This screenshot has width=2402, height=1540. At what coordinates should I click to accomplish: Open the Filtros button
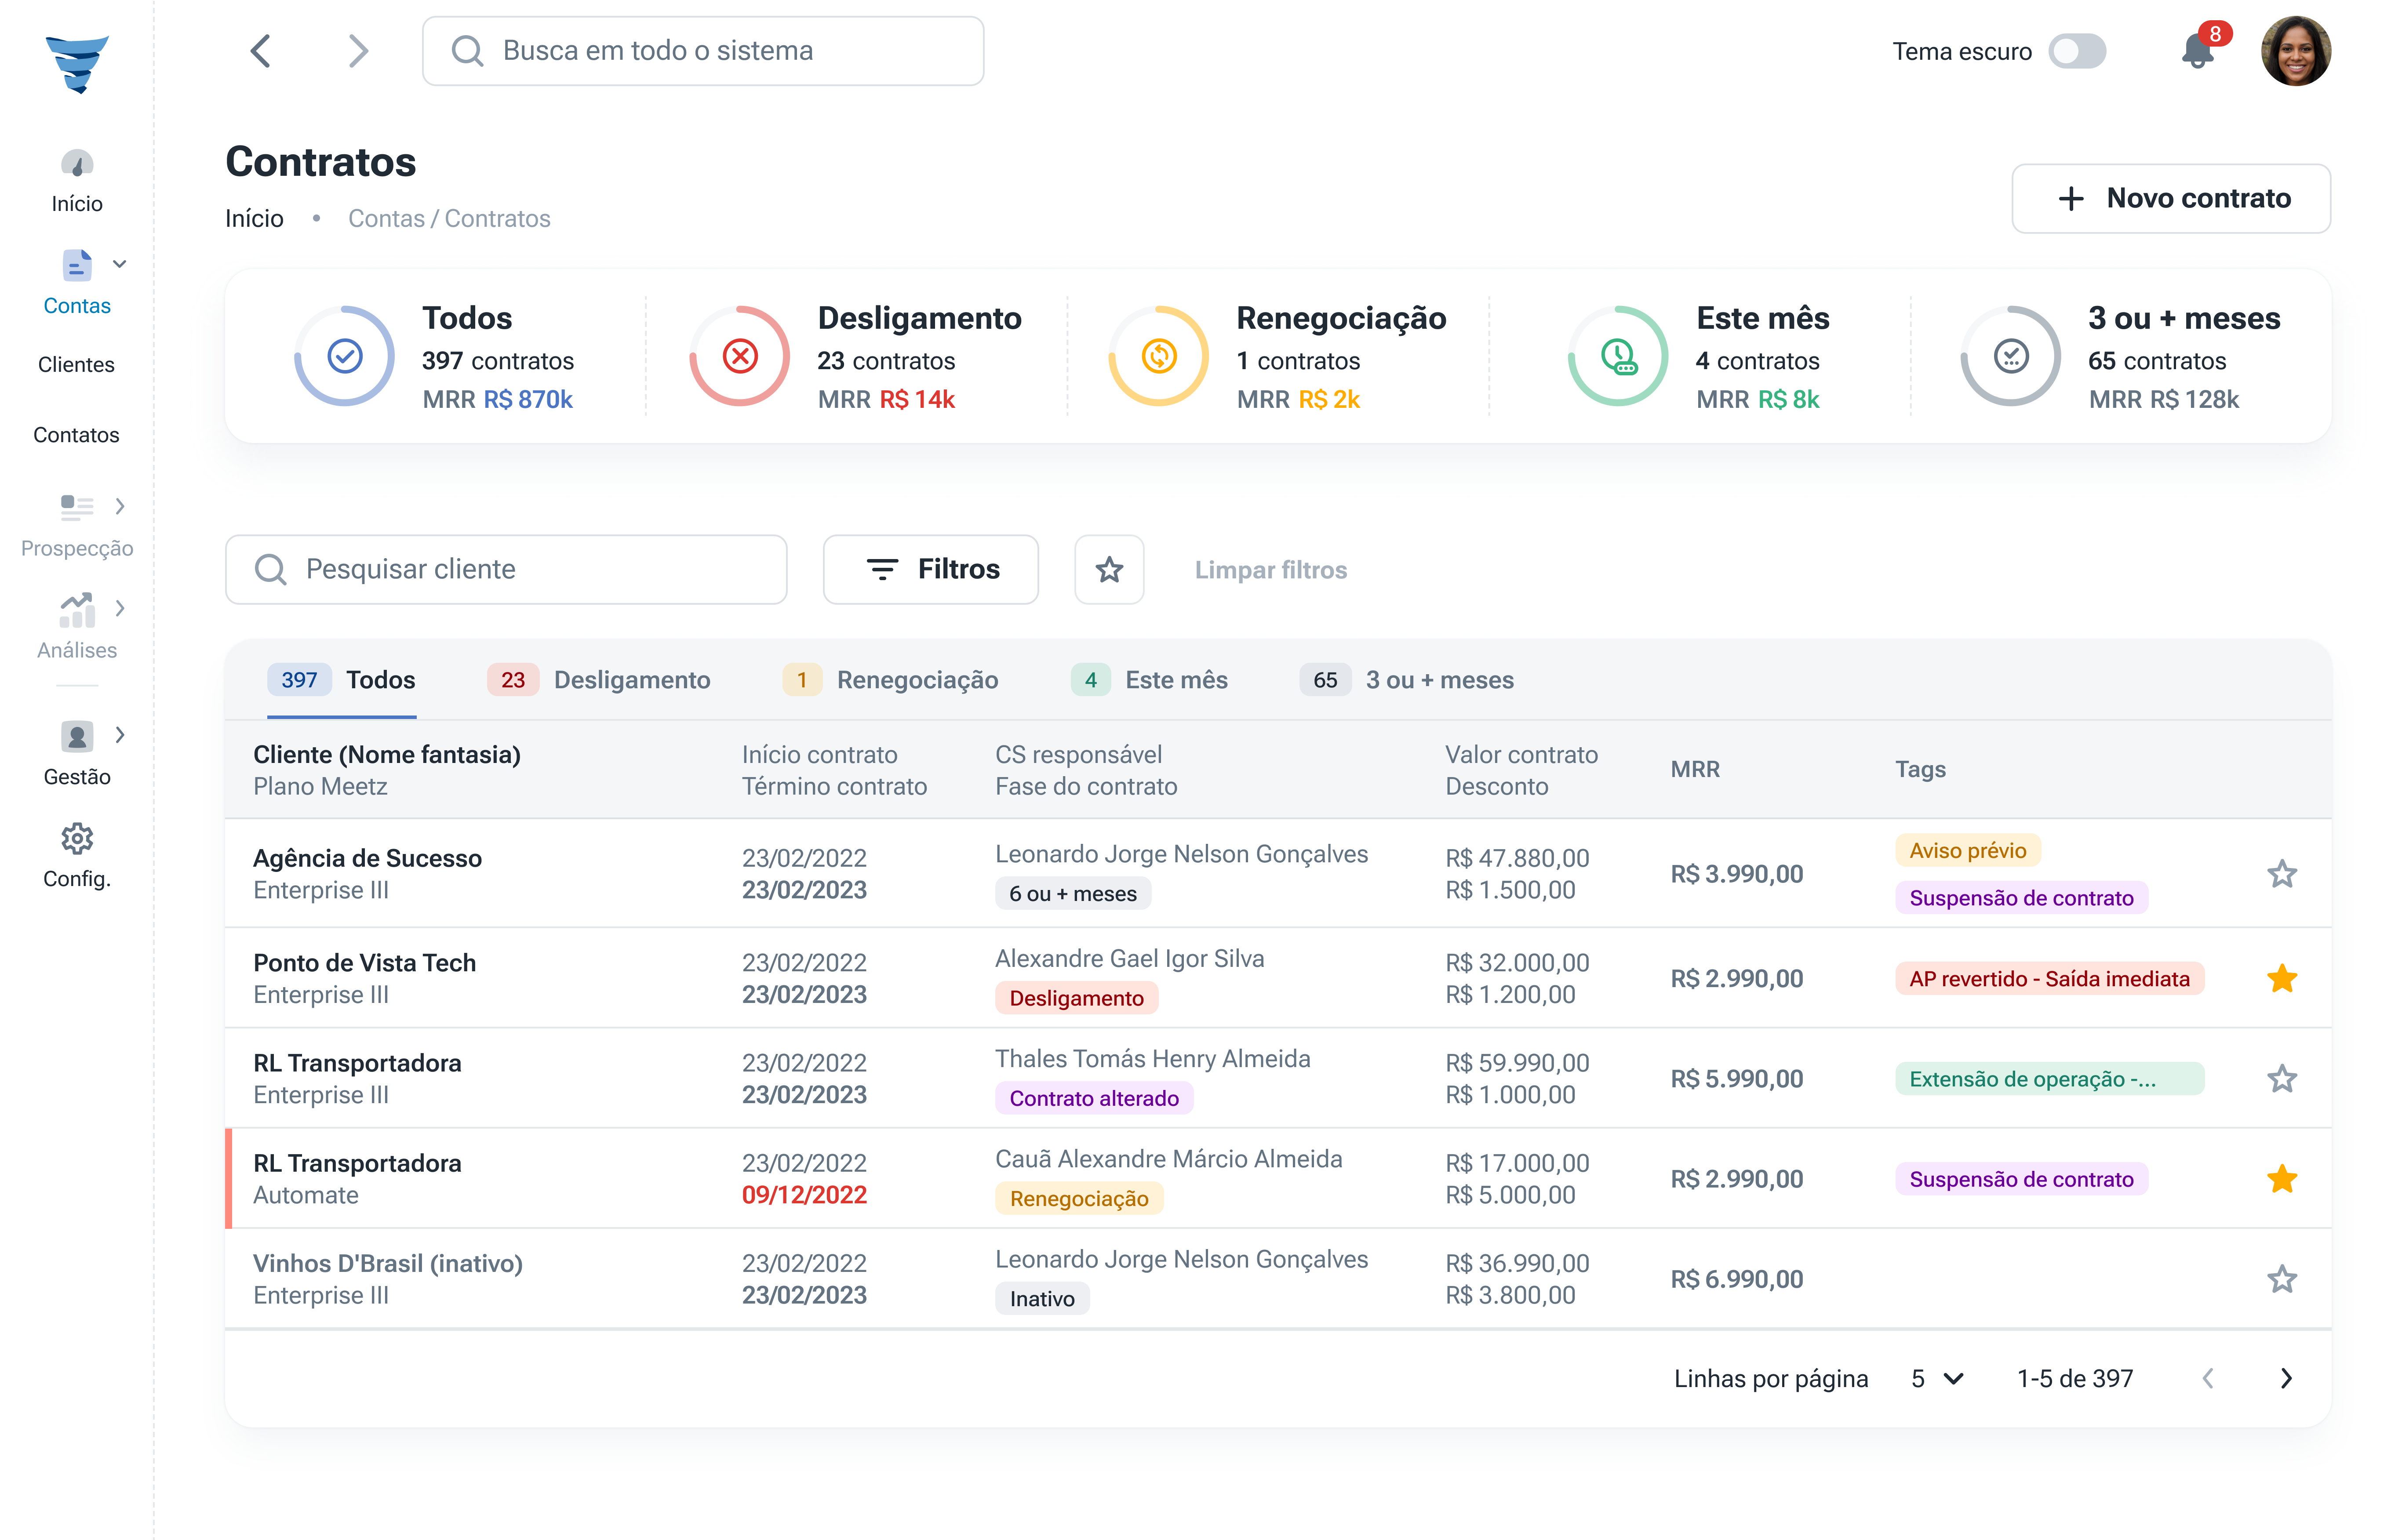click(931, 570)
